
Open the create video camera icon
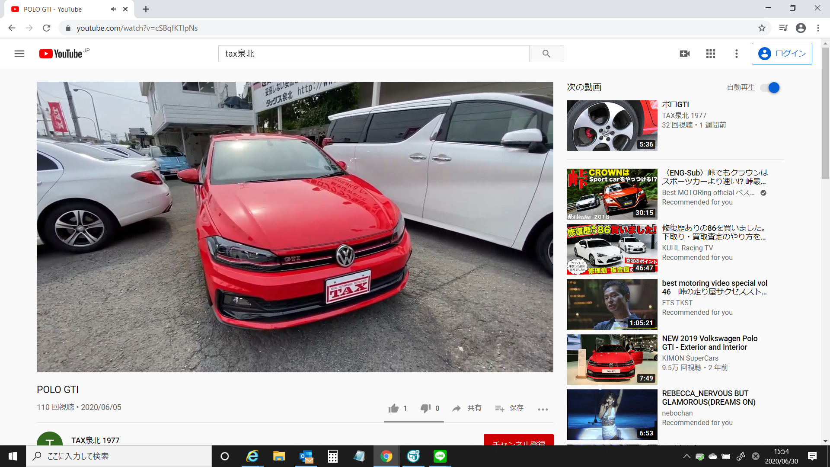[684, 54]
